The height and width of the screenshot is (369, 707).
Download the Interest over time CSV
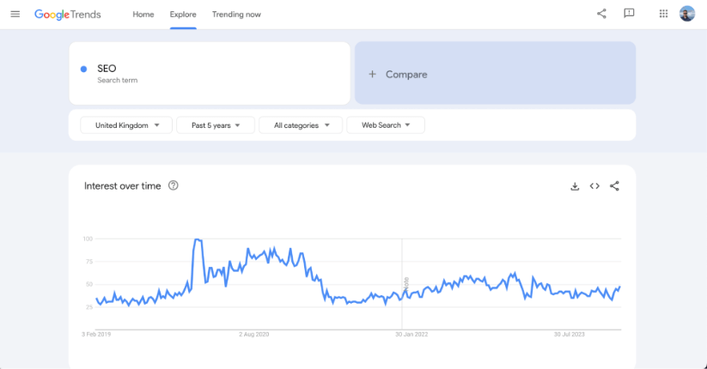(575, 186)
